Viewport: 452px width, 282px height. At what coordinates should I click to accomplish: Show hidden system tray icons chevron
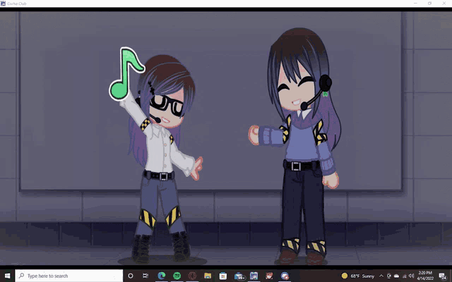(381, 276)
